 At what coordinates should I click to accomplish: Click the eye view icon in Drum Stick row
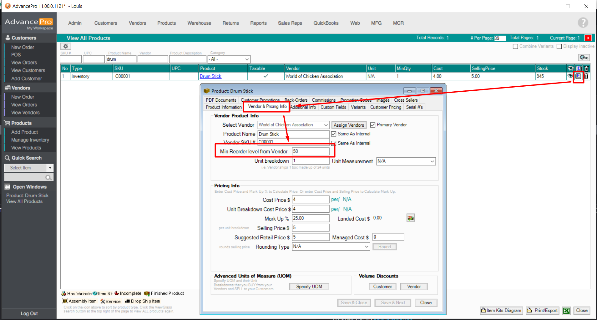[x=570, y=76]
